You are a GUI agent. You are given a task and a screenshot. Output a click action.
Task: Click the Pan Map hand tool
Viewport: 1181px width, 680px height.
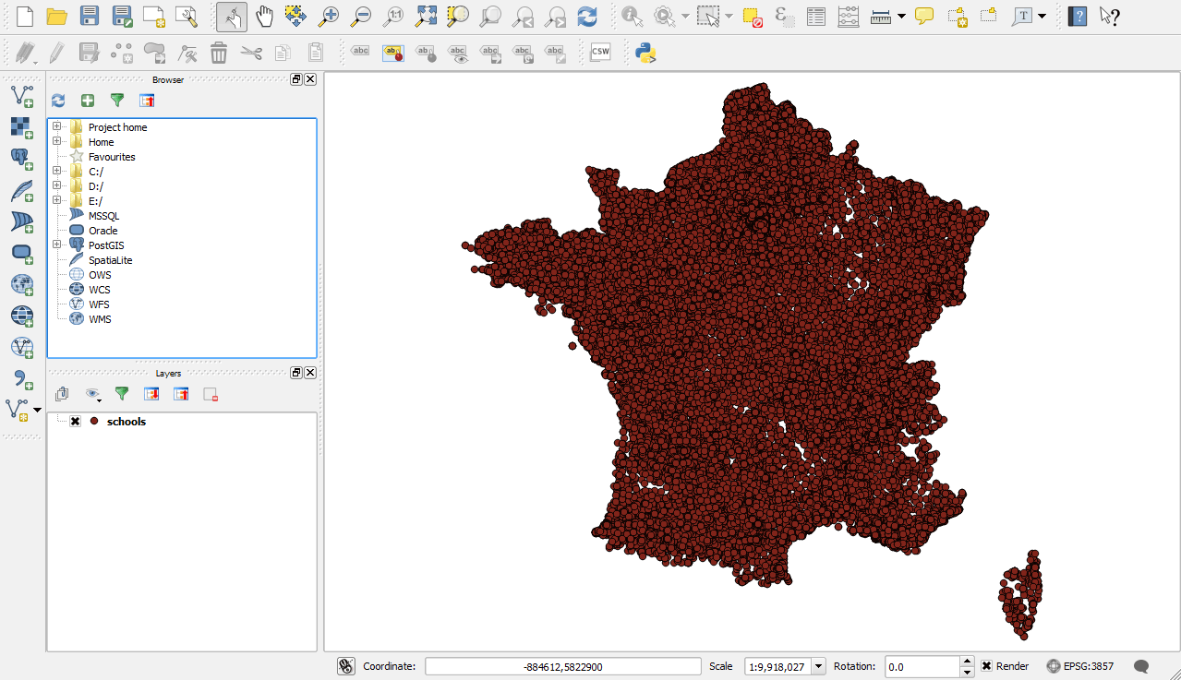[x=265, y=17]
